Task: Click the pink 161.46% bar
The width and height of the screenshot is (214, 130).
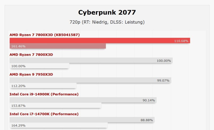Action: coord(58,46)
